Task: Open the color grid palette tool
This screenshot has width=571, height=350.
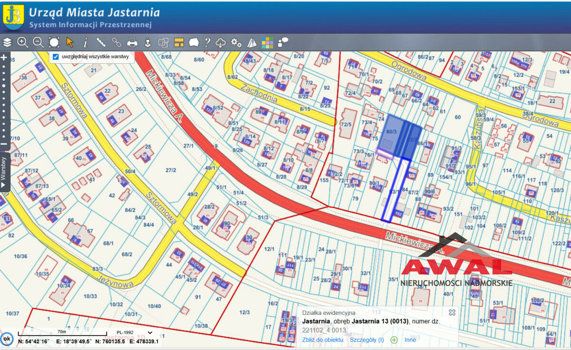Action: click(267, 43)
